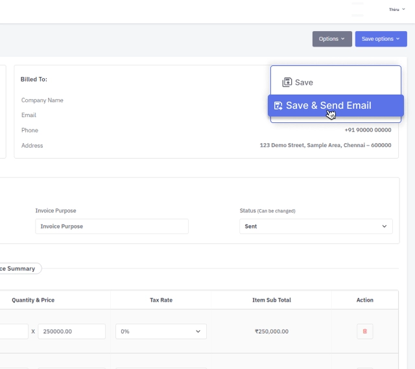Image resolution: width=415 pixels, height=369 pixels.
Task: Choose Save & Send Email from the menu
Action: (328, 106)
